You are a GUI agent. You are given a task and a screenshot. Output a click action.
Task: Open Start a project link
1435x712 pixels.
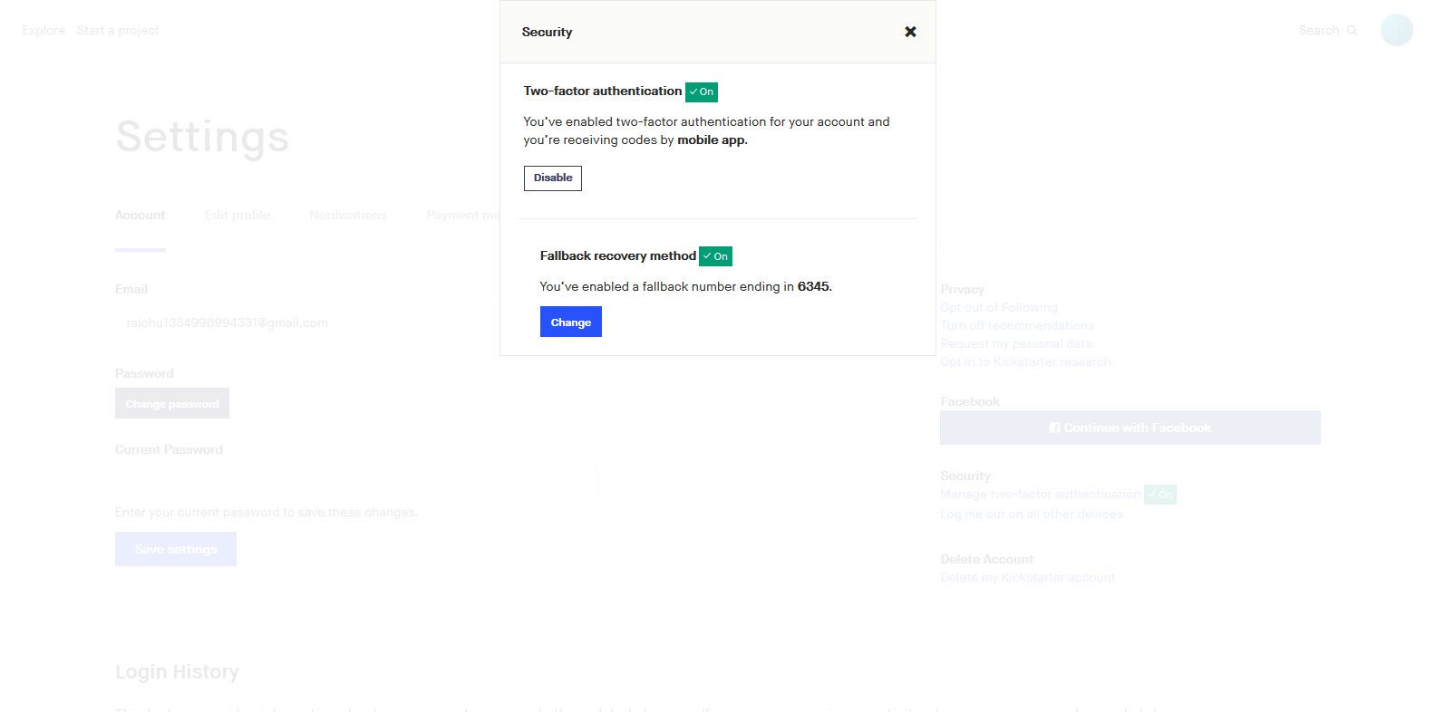pyautogui.click(x=118, y=30)
